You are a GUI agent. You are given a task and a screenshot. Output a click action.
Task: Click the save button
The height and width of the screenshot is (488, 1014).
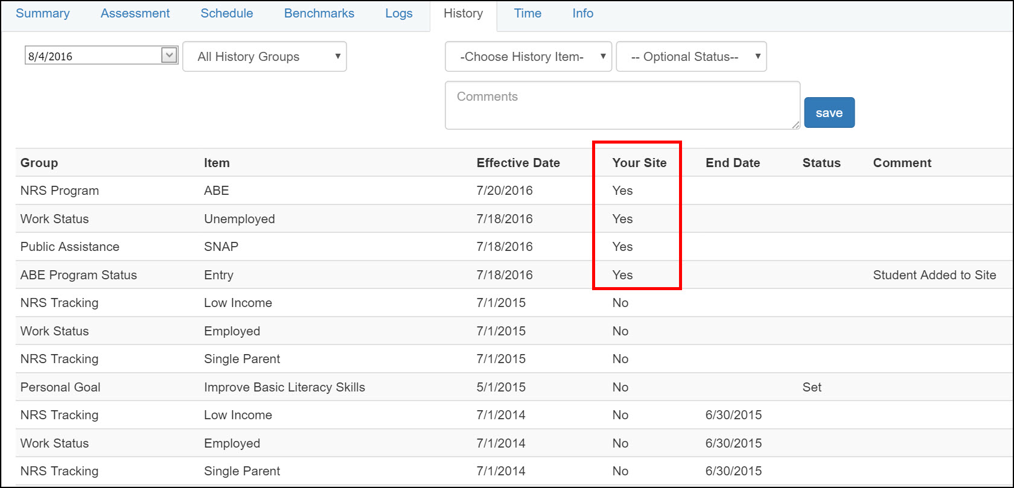(829, 113)
